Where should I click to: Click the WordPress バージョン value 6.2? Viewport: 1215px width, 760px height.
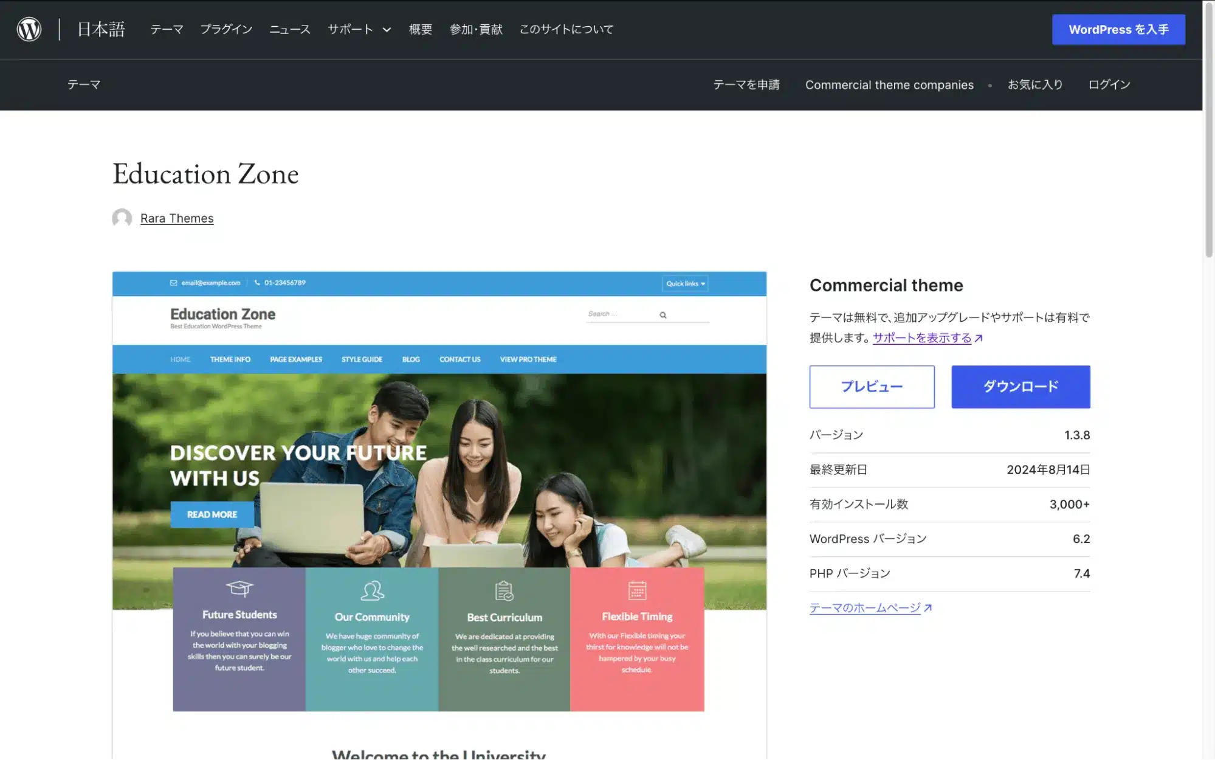(1081, 539)
